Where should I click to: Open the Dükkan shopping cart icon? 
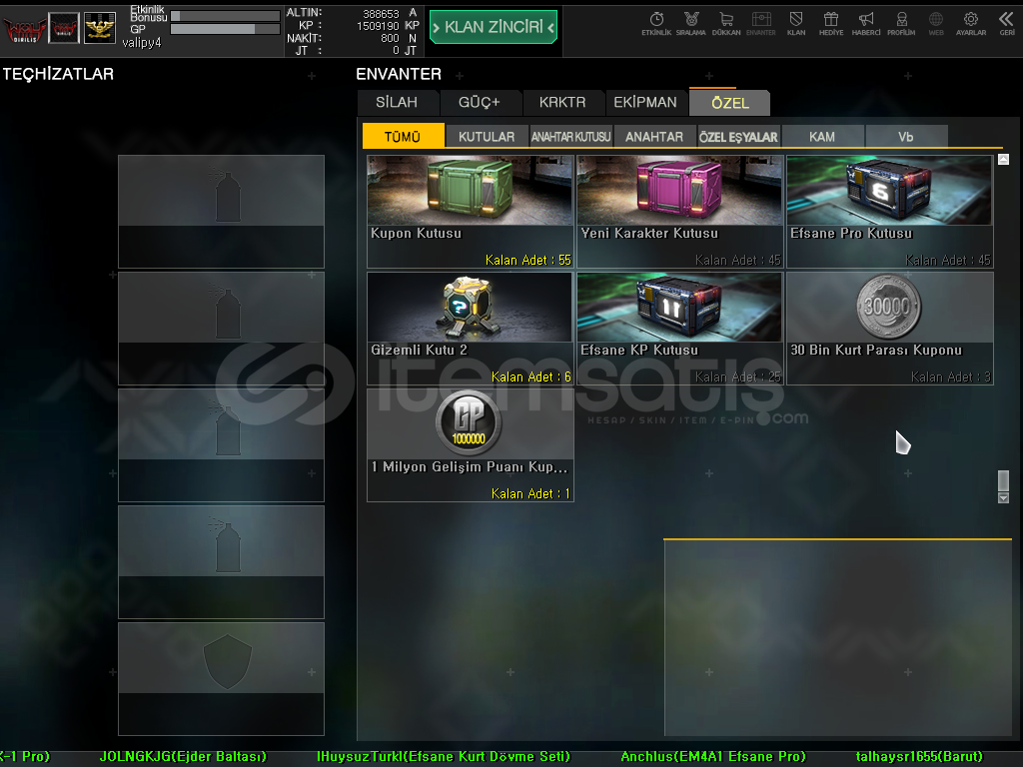click(726, 24)
